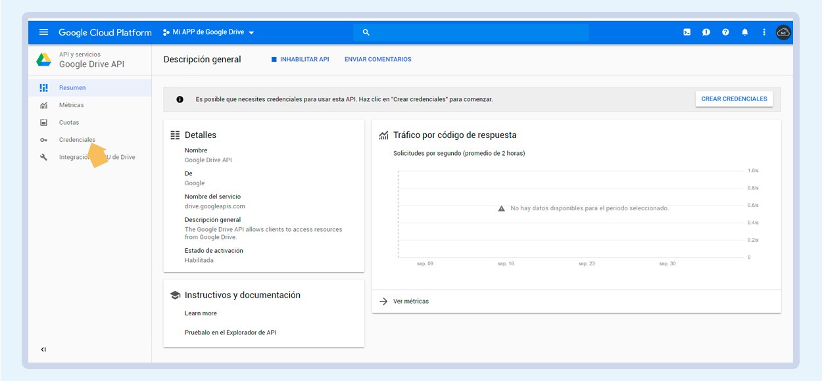
Task: Open the help question mark icon
Action: point(725,32)
